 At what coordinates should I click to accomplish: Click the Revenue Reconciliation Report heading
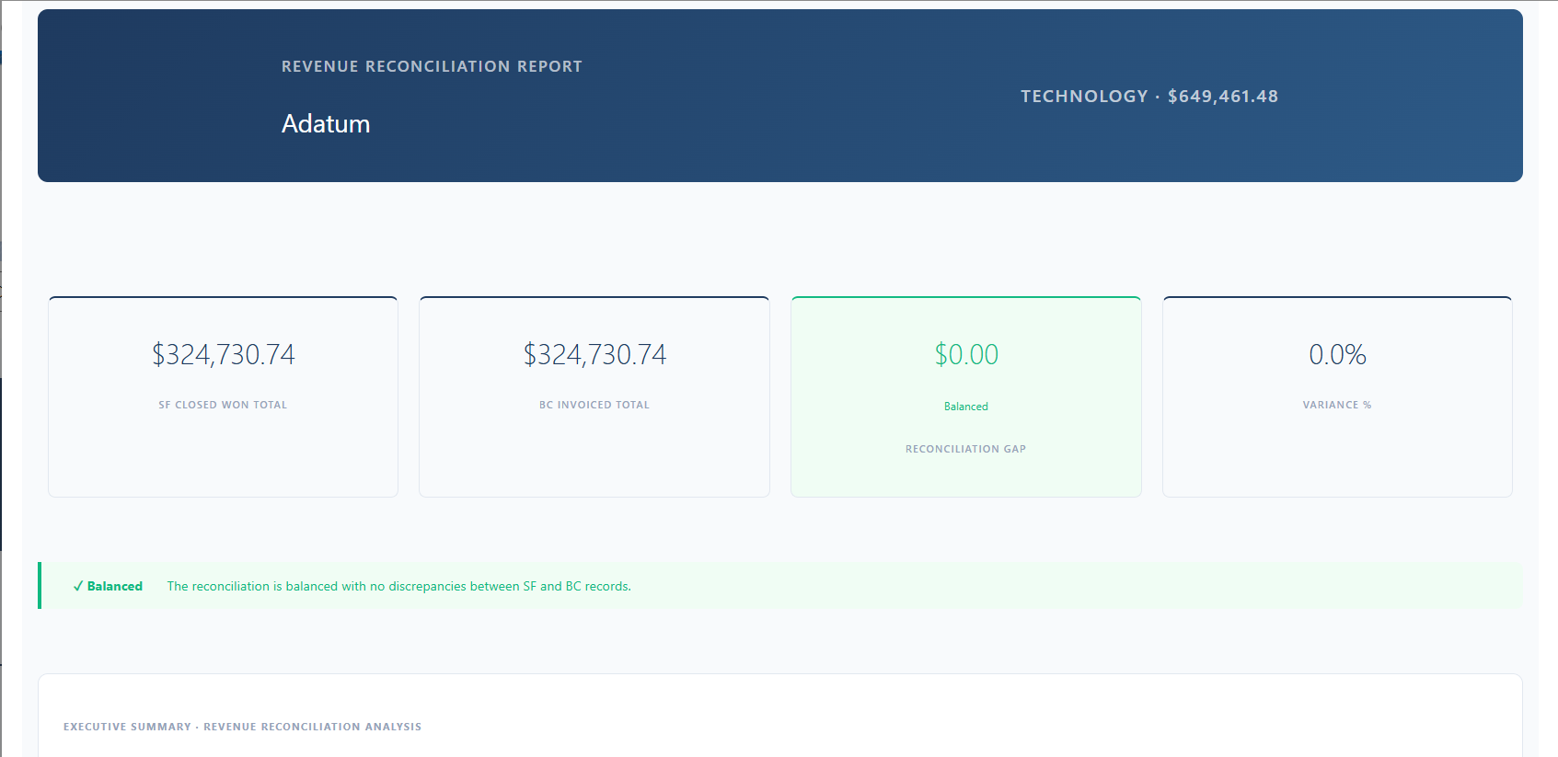pyautogui.click(x=432, y=66)
